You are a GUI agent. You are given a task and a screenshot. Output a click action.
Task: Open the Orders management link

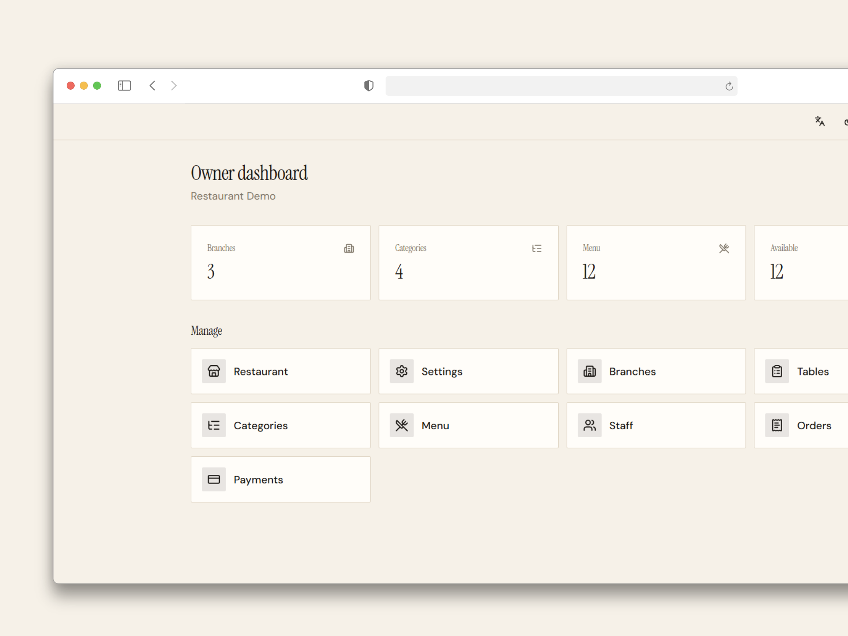point(801,425)
